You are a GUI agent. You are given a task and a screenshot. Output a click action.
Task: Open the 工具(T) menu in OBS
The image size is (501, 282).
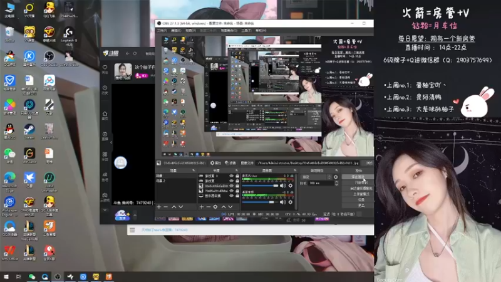pyautogui.click(x=246, y=31)
